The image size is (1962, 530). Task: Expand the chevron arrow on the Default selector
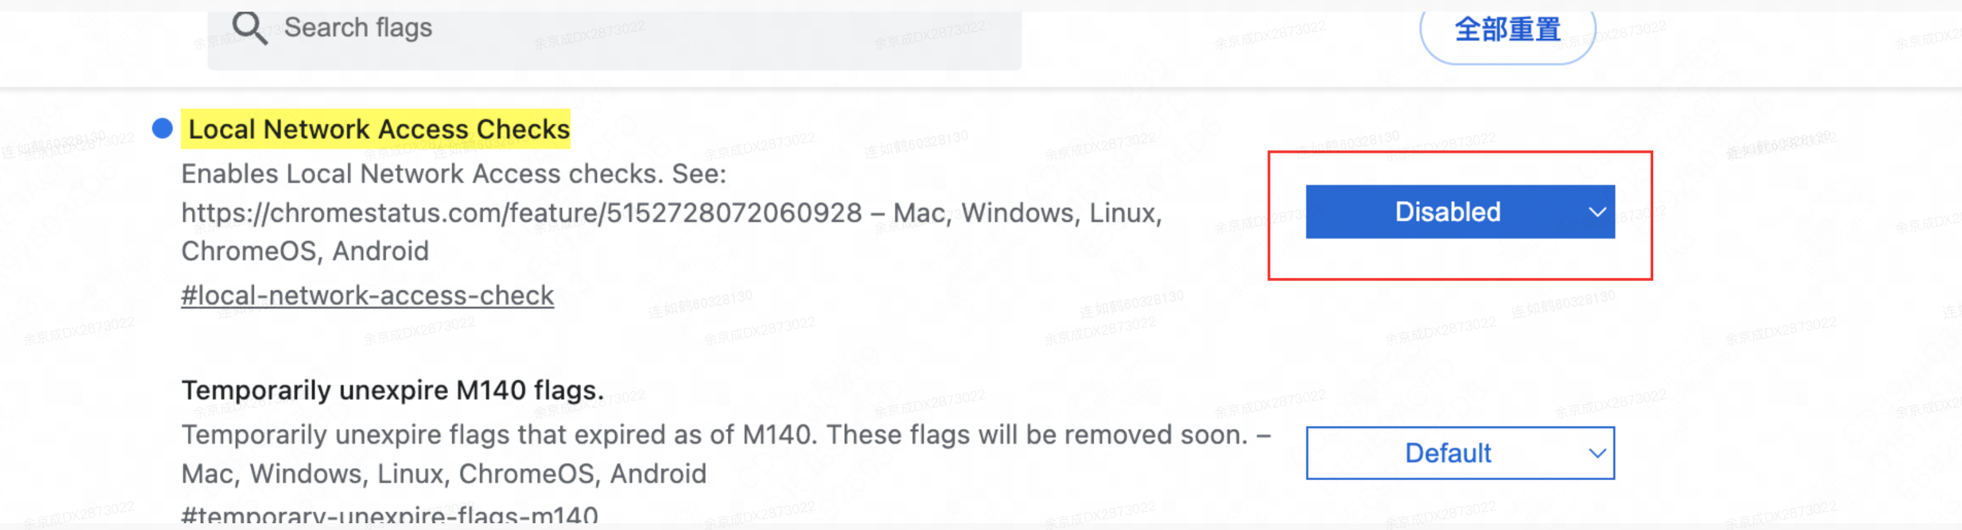1597,454
